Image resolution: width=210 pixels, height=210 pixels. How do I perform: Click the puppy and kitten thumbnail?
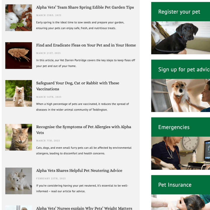coord(19,181)
